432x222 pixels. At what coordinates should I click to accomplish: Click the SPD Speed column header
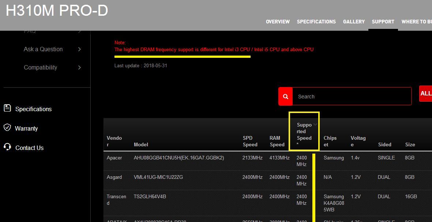pyautogui.click(x=250, y=141)
